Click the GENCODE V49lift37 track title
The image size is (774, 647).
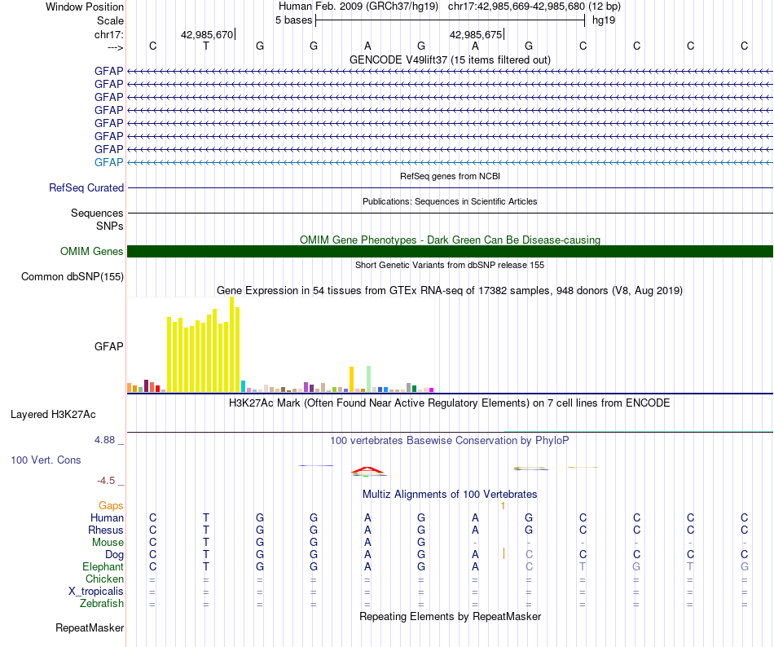pyautogui.click(x=450, y=59)
